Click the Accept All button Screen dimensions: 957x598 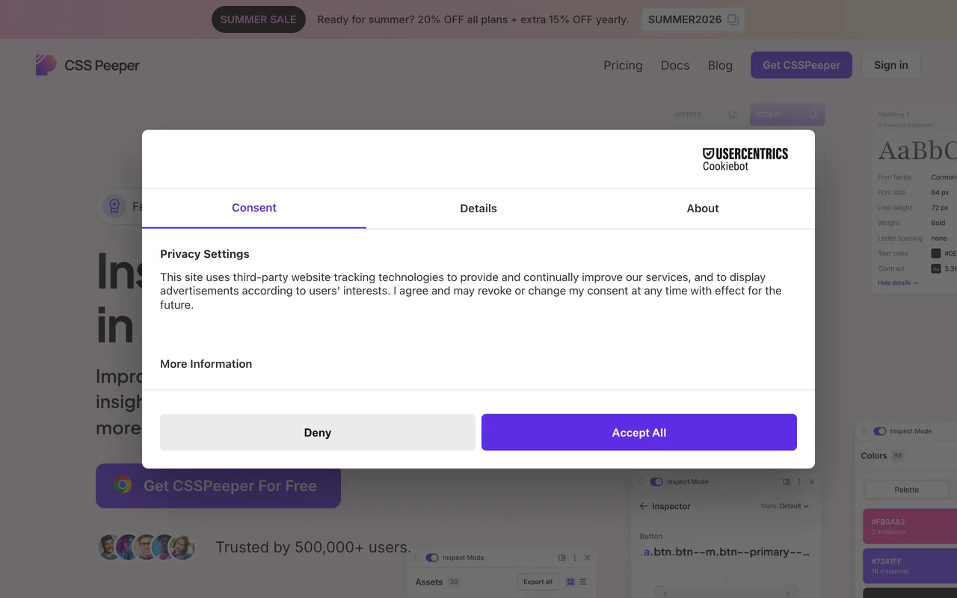click(639, 432)
